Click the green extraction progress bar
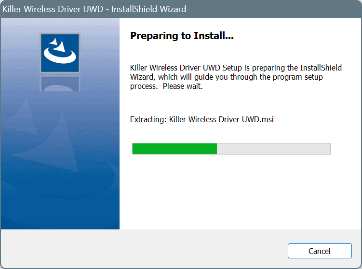Viewport: 362px width, 269px height. [231, 148]
